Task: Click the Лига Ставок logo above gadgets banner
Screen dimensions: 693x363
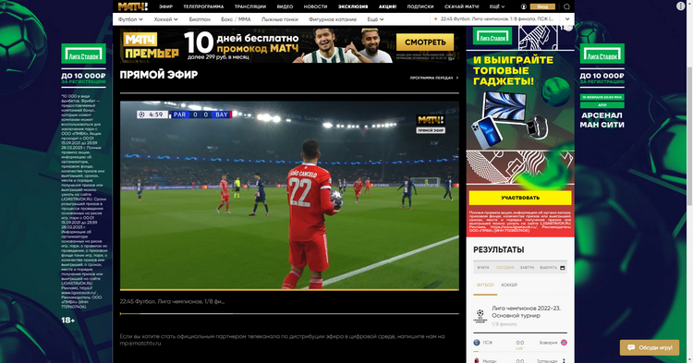Action: [x=492, y=36]
